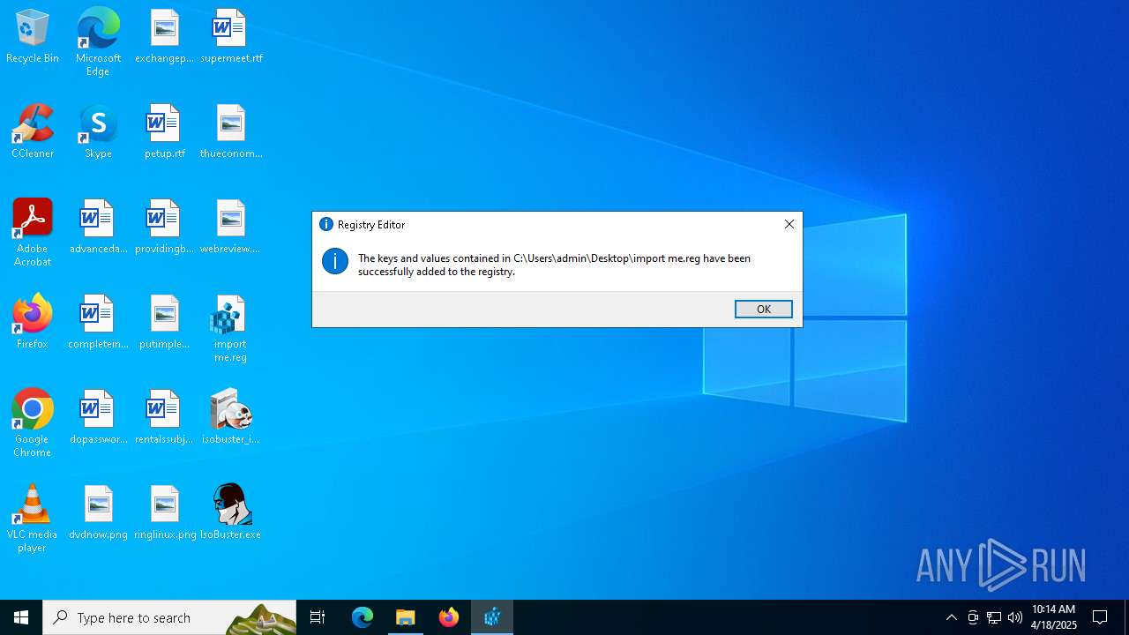Select the completein... Word document icon
The image size is (1129, 635).
pos(98,323)
